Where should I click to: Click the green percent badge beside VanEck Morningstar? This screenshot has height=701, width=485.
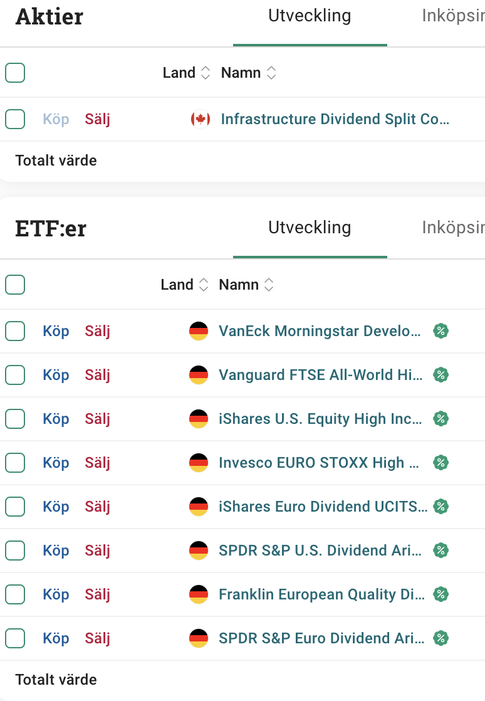pos(441,331)
